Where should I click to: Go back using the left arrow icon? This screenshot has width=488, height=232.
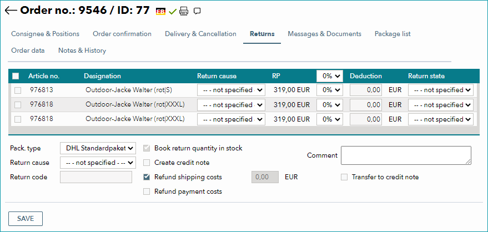point(11,11)
